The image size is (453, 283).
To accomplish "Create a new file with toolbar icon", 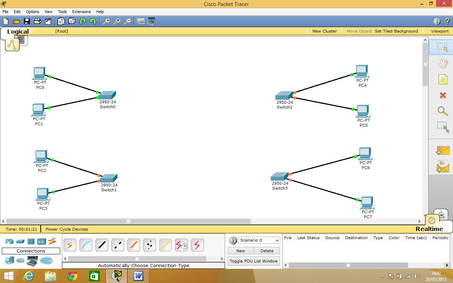I will click(5, 21).
